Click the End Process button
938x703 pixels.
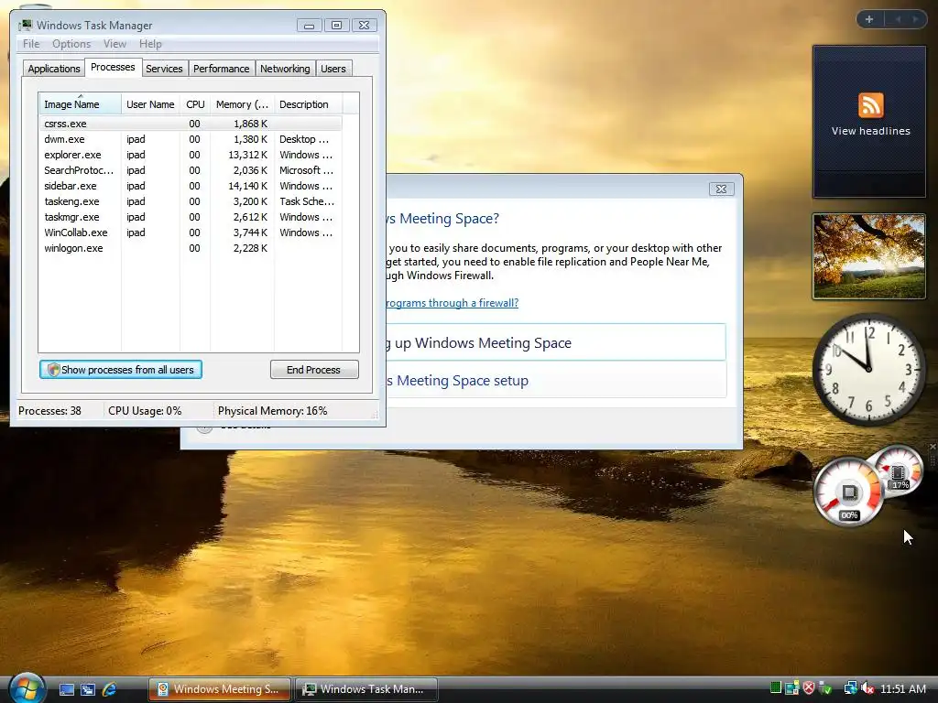[314, 370]
